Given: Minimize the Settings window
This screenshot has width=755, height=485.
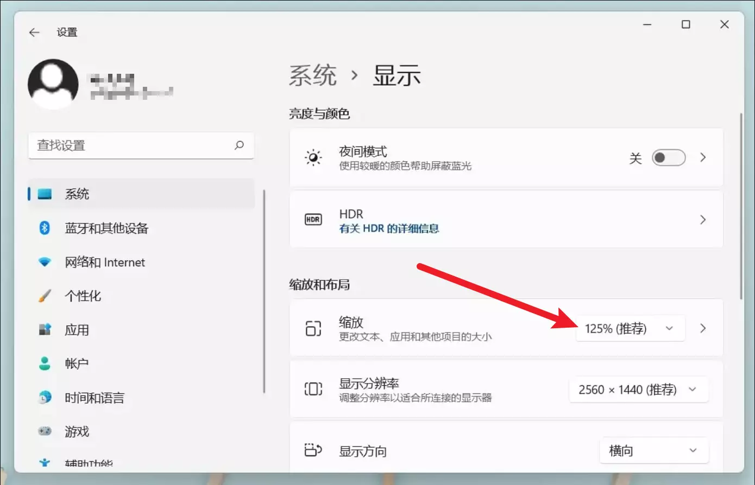Looking at the screenshot, I should [x=647, y=24].
